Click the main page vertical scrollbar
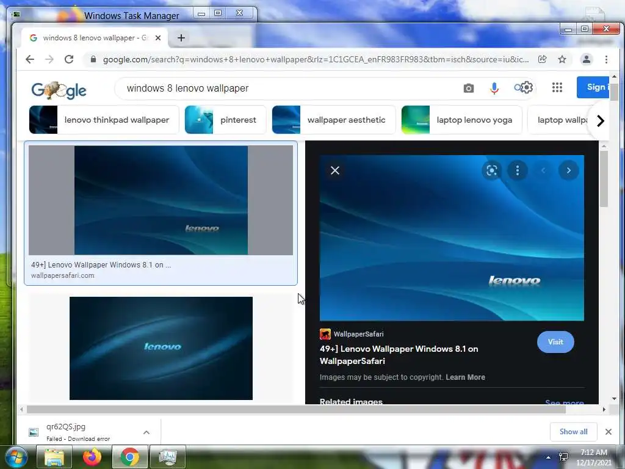 click(x=614, y=93)
